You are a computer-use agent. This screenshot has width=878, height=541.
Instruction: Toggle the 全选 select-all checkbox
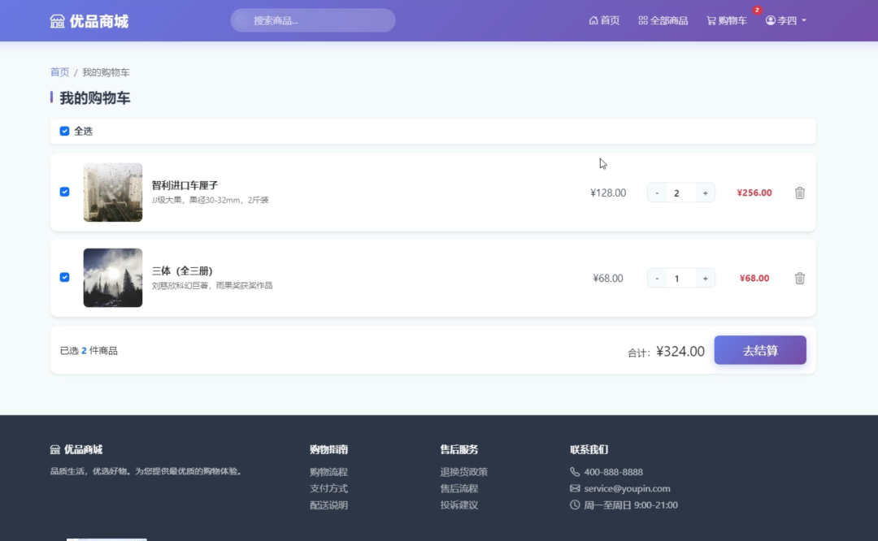tap(64, 131)
